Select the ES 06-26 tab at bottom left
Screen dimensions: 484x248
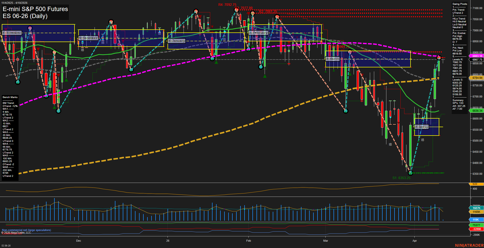click(7, 246)
